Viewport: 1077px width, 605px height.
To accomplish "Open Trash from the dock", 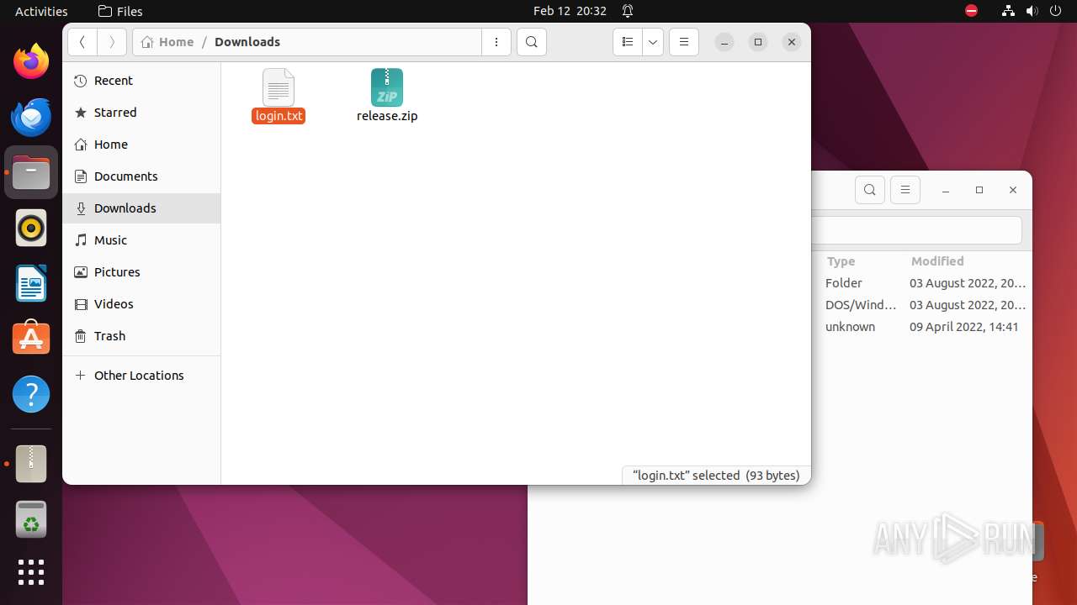I will (31, 519).
